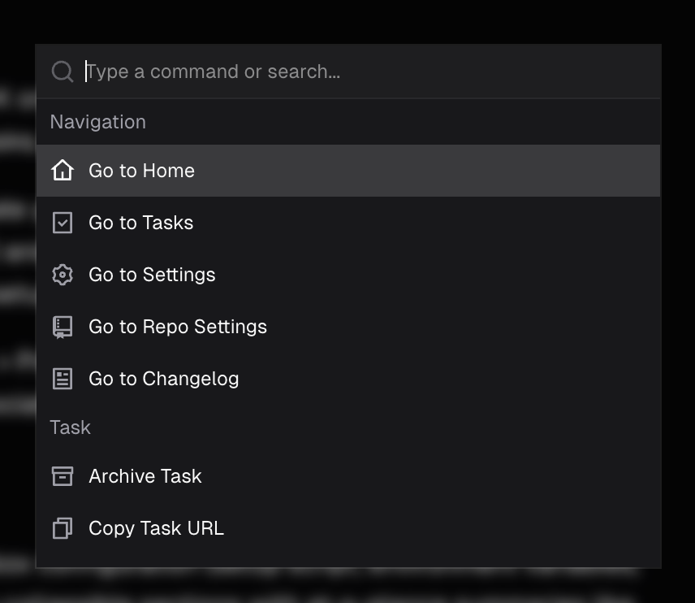Screen dimensions: 695x603
Task: Click the repository book icon
Action: (63, 327)
